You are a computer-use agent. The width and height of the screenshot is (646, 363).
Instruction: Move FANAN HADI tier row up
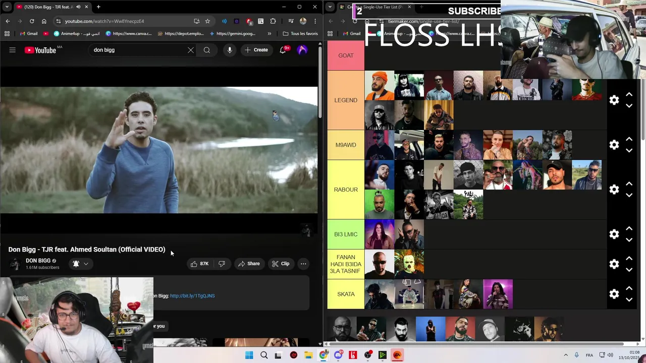point(629,258)
